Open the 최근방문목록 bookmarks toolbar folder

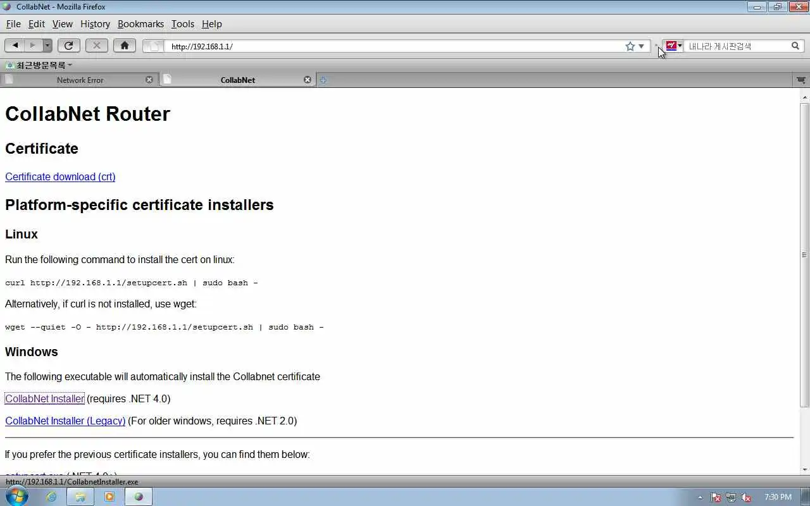[39, 65]
